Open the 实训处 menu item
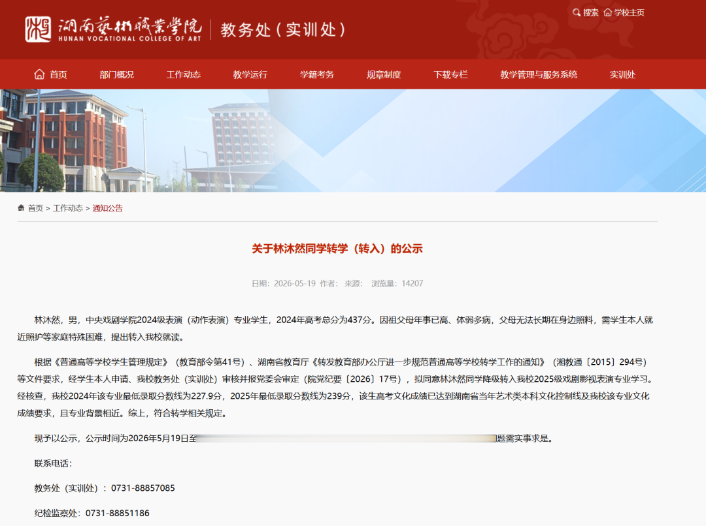 pyautogui.click(x=622, y=74)
